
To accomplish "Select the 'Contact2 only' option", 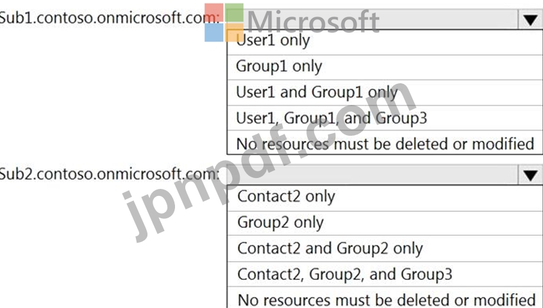I will point(385,198).
